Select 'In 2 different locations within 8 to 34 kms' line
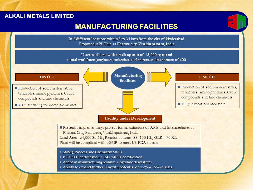The width and height of the screenshot is (253, 190). pyautogui.click(x=126, y=39)
